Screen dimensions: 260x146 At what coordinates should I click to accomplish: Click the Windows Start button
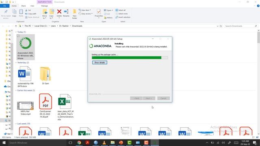click(x=4, y=142)
